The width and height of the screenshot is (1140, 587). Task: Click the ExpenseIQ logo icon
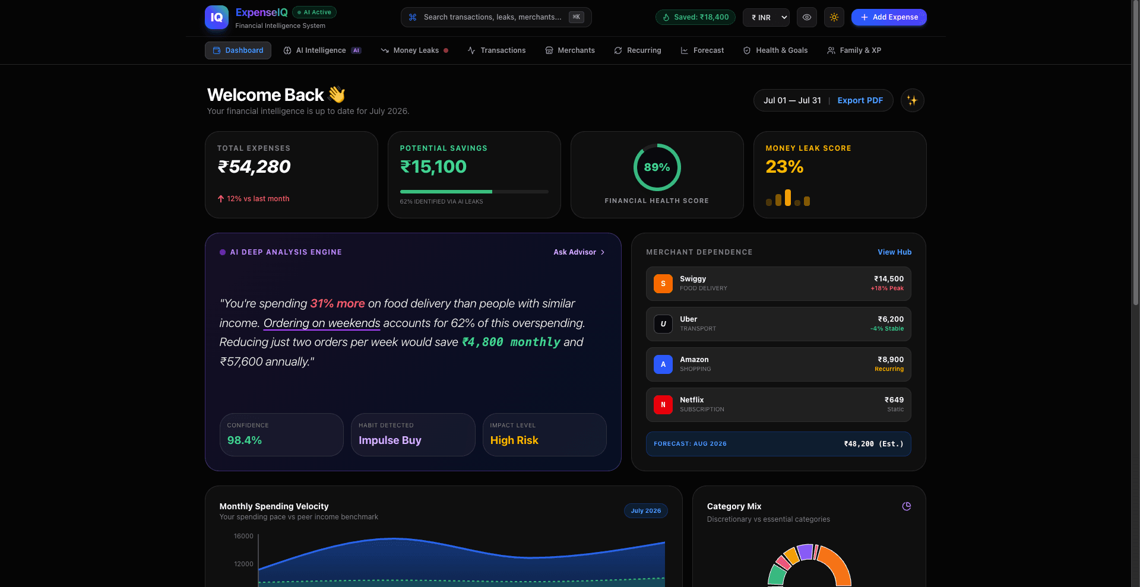pyautogui.click(x=217, y=17)
